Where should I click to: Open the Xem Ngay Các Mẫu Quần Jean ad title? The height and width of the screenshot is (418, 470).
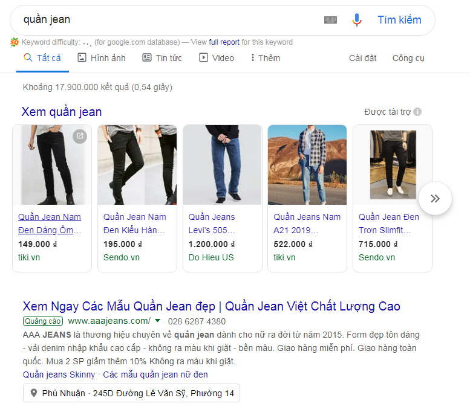click(x=211, y=306)
